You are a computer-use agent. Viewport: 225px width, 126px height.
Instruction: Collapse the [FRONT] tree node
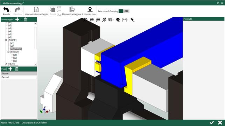(x=8, y=52)
